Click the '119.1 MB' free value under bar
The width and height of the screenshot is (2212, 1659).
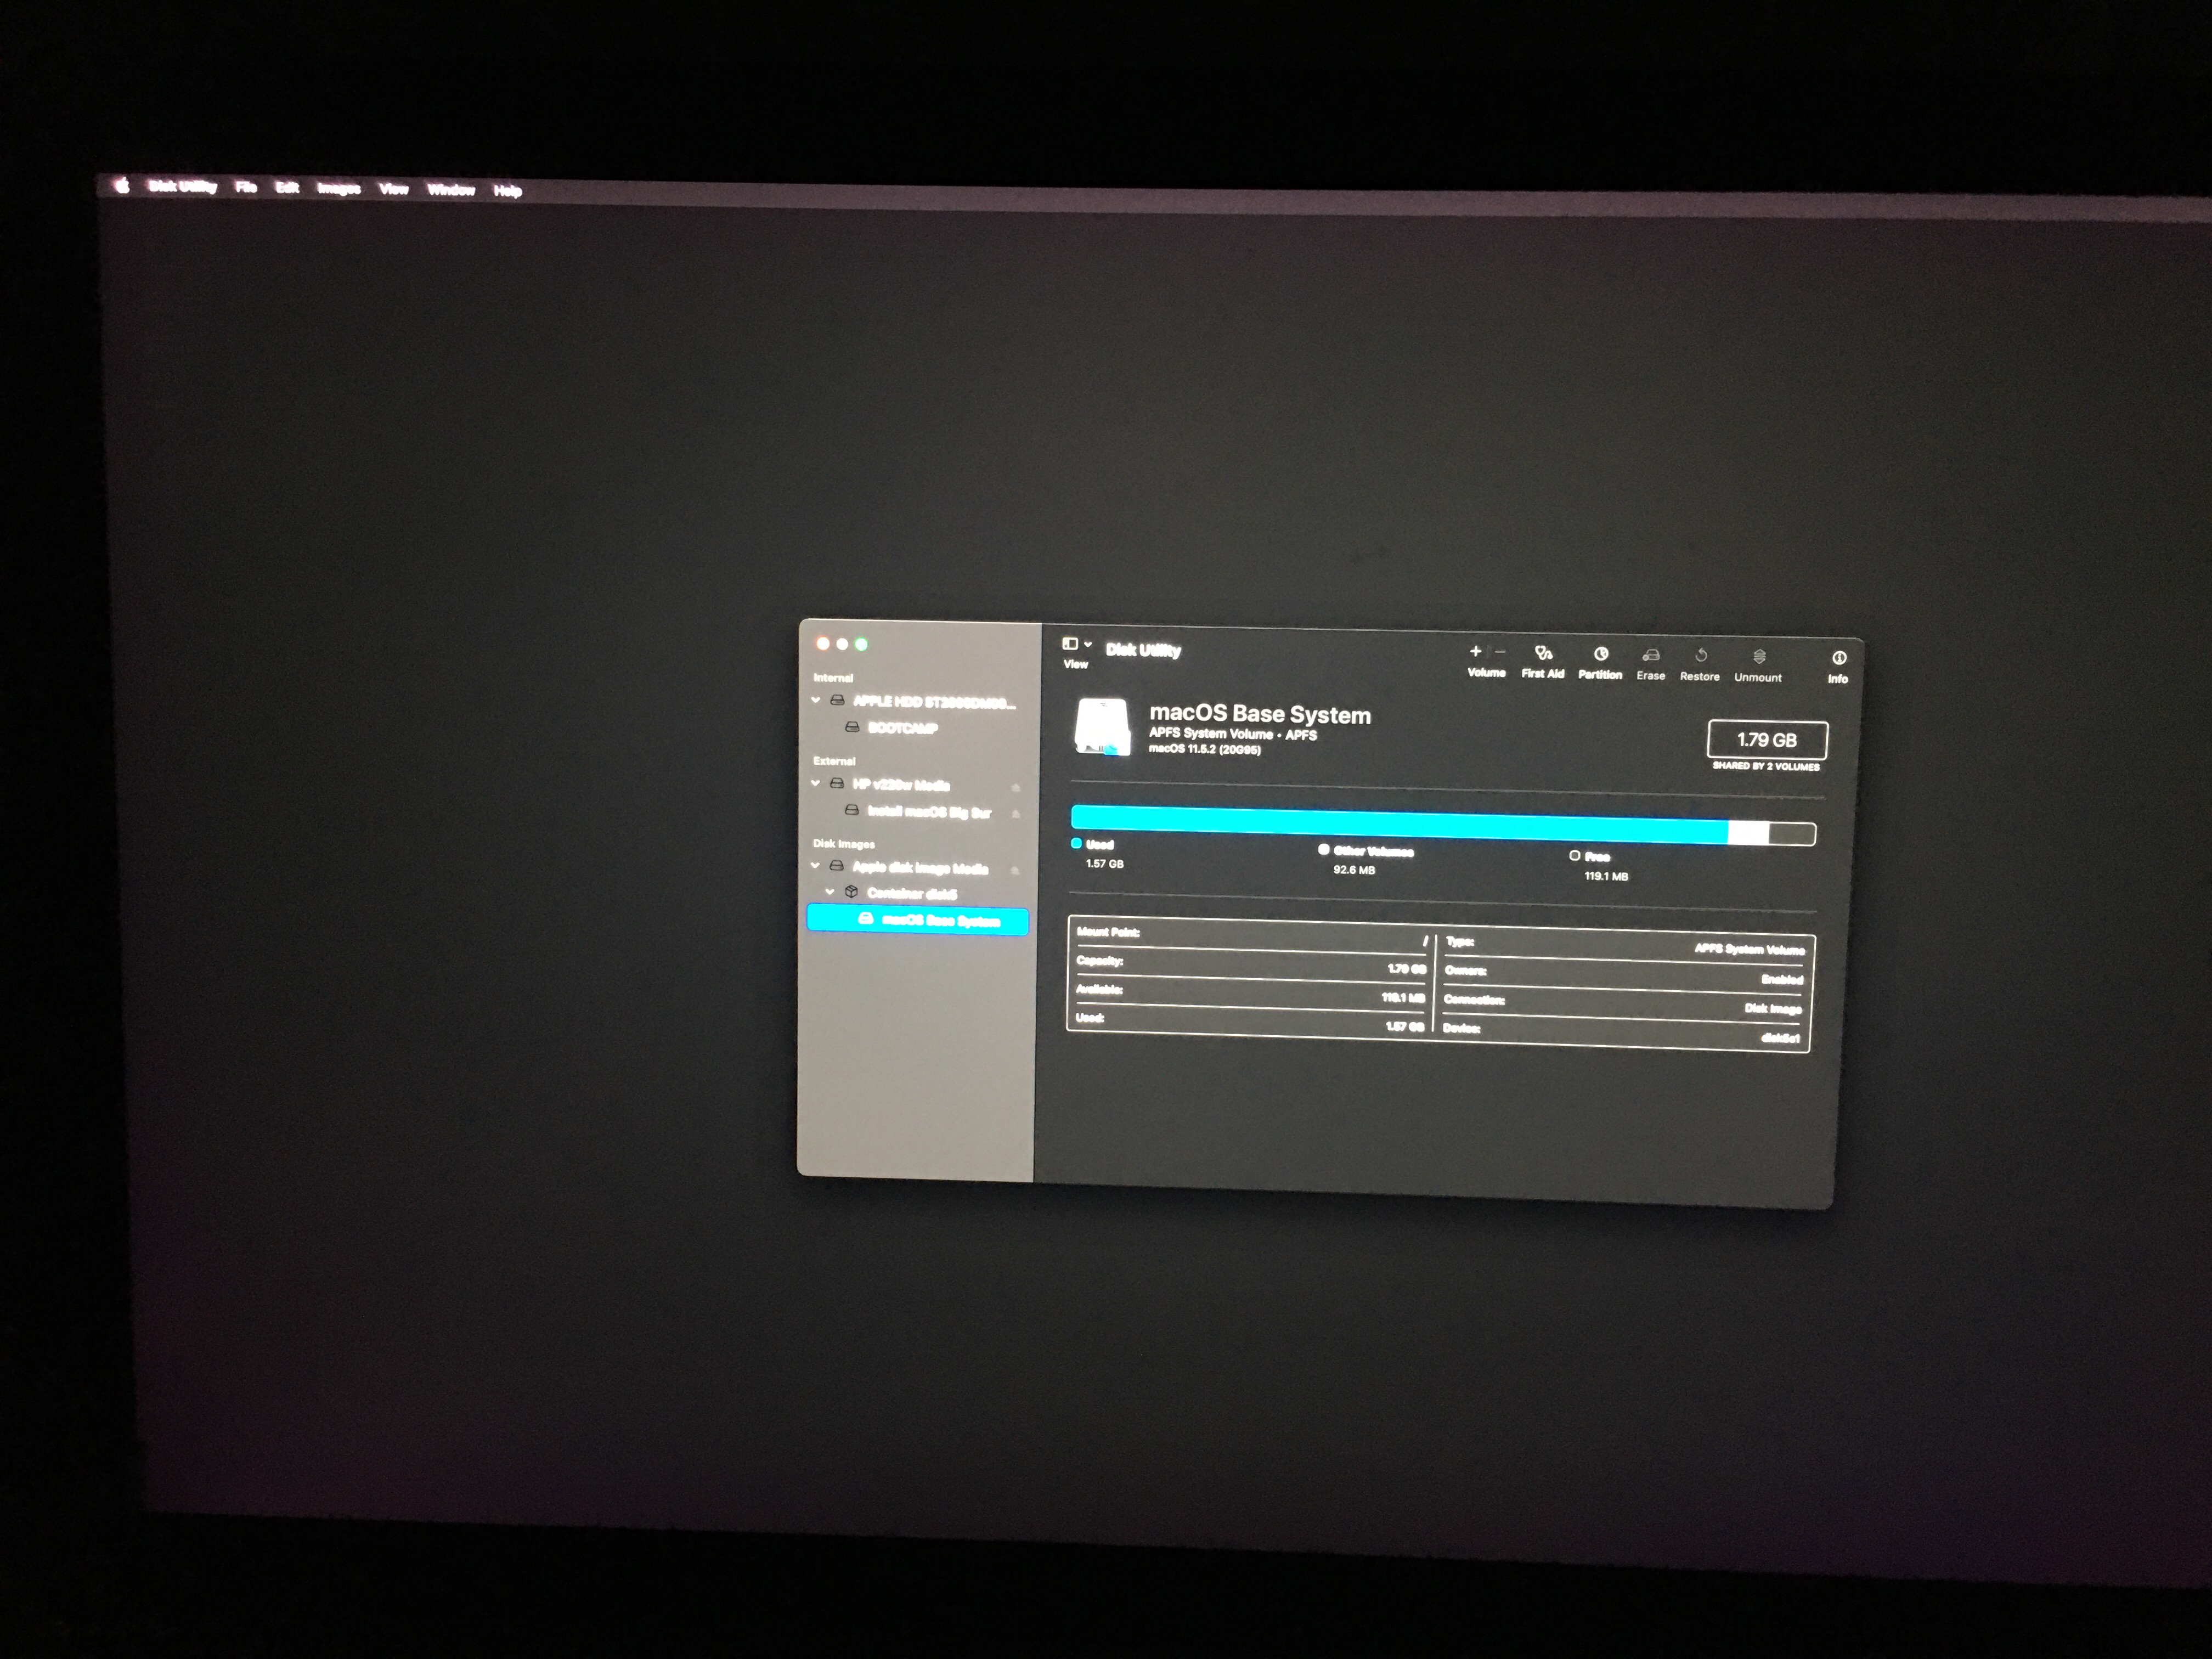point(1606,876)
